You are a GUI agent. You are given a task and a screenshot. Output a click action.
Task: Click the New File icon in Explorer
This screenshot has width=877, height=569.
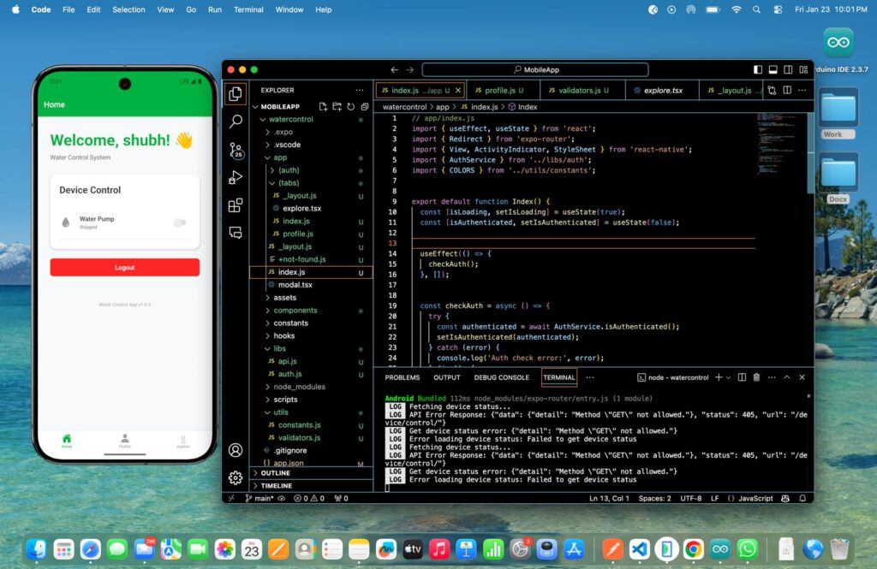coord(323,107)
